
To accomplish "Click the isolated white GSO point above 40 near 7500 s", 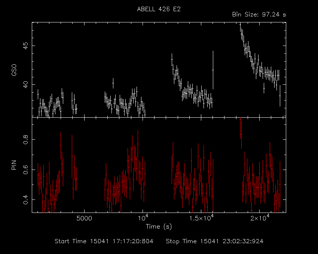I will coord(113,83).
